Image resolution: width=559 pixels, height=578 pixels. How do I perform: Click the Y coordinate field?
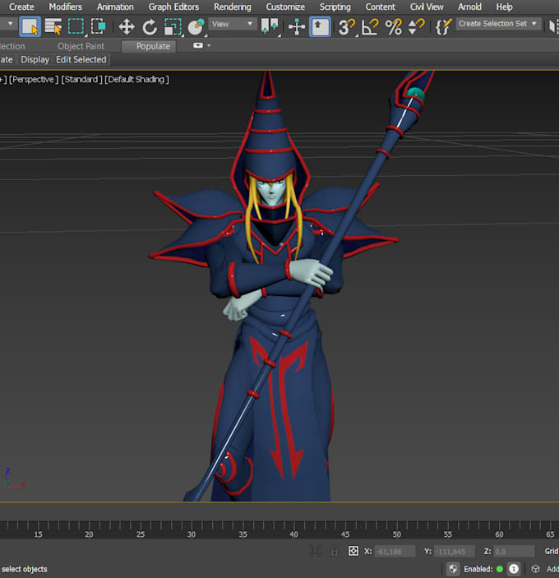(455, 552)
